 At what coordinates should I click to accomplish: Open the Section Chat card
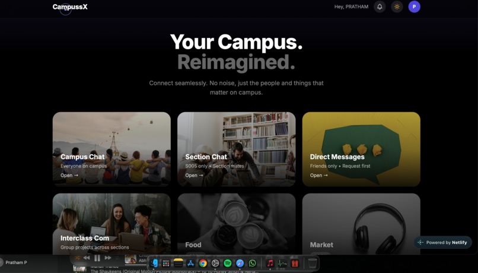(236, 149)
